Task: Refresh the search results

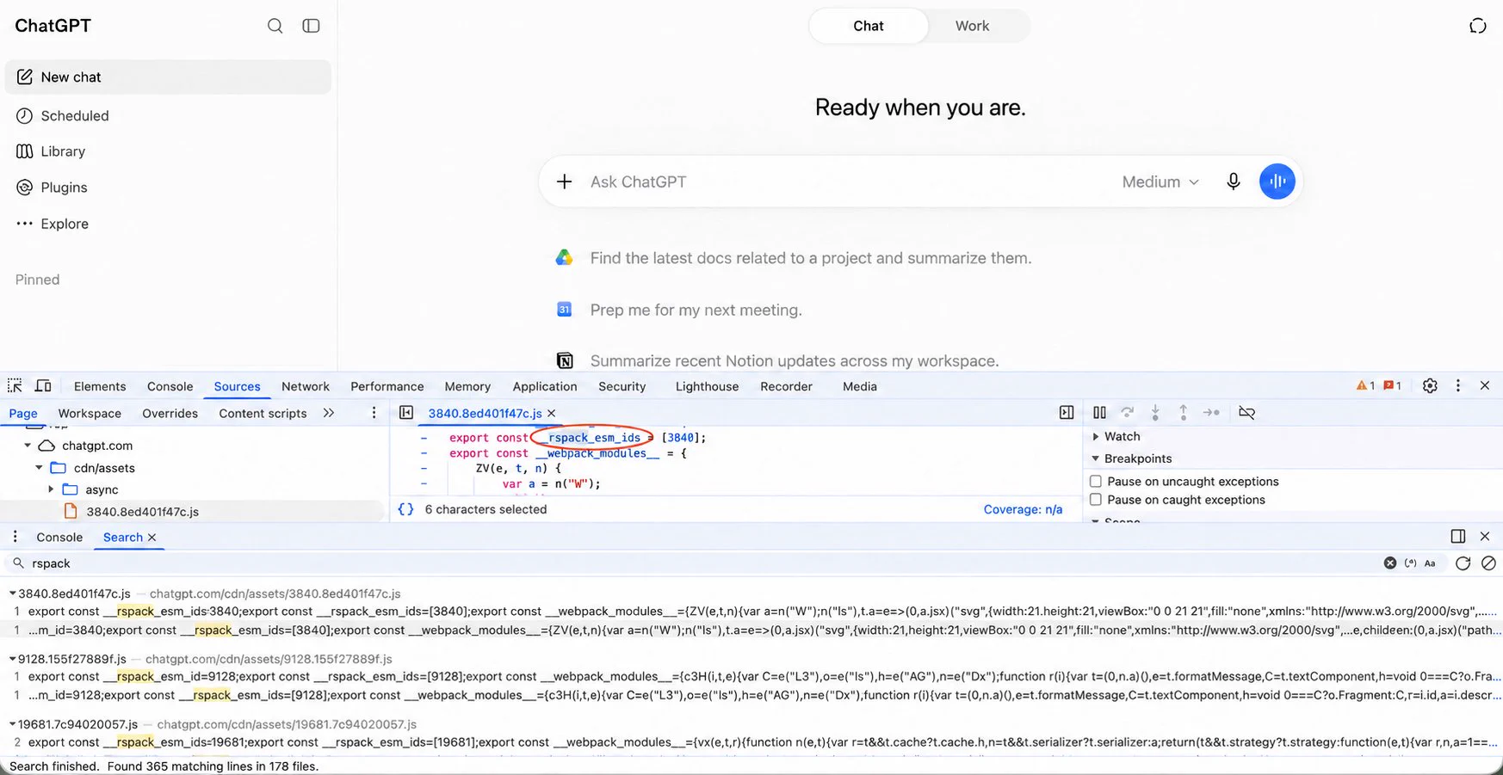Action: tap(1463, 563)
